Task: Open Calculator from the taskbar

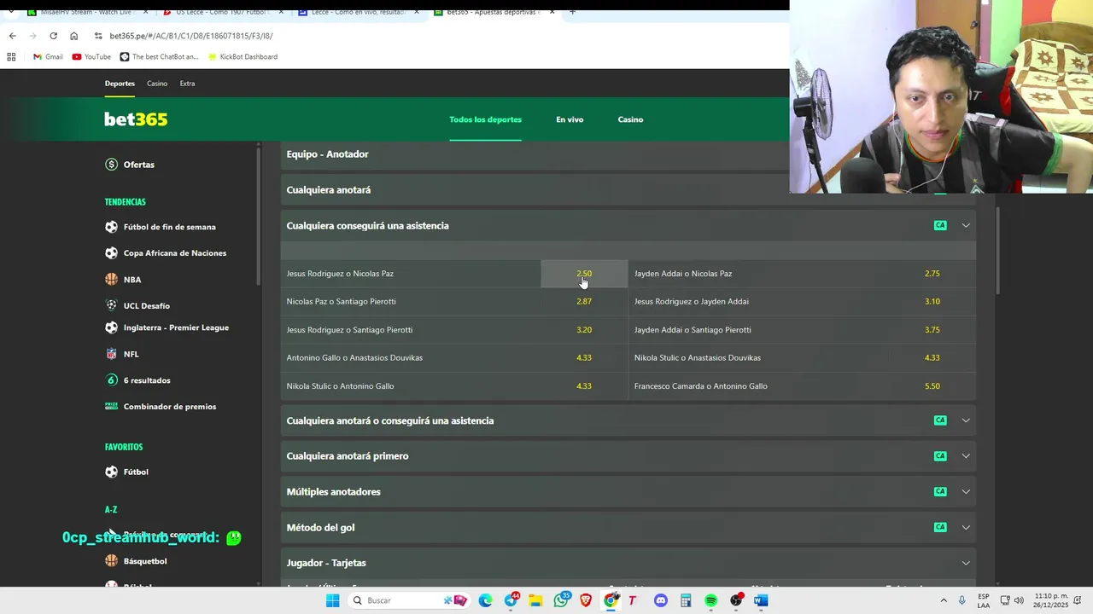Action: pos(686,600)
